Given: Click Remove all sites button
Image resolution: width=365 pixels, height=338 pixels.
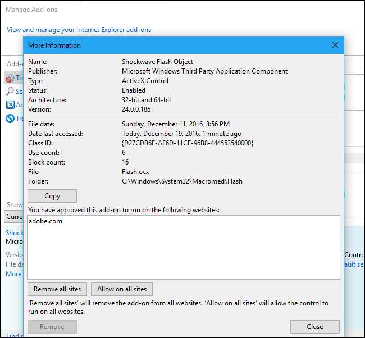Looking at the screenshot, I should 57,289.
